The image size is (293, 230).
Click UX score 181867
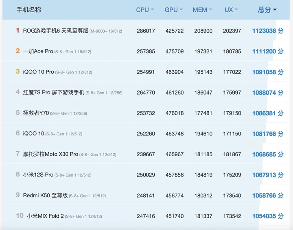point(232,154)
